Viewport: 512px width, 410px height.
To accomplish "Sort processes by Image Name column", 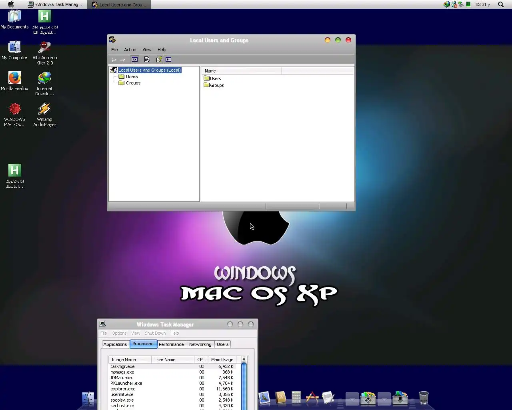I will click(130, 360).
